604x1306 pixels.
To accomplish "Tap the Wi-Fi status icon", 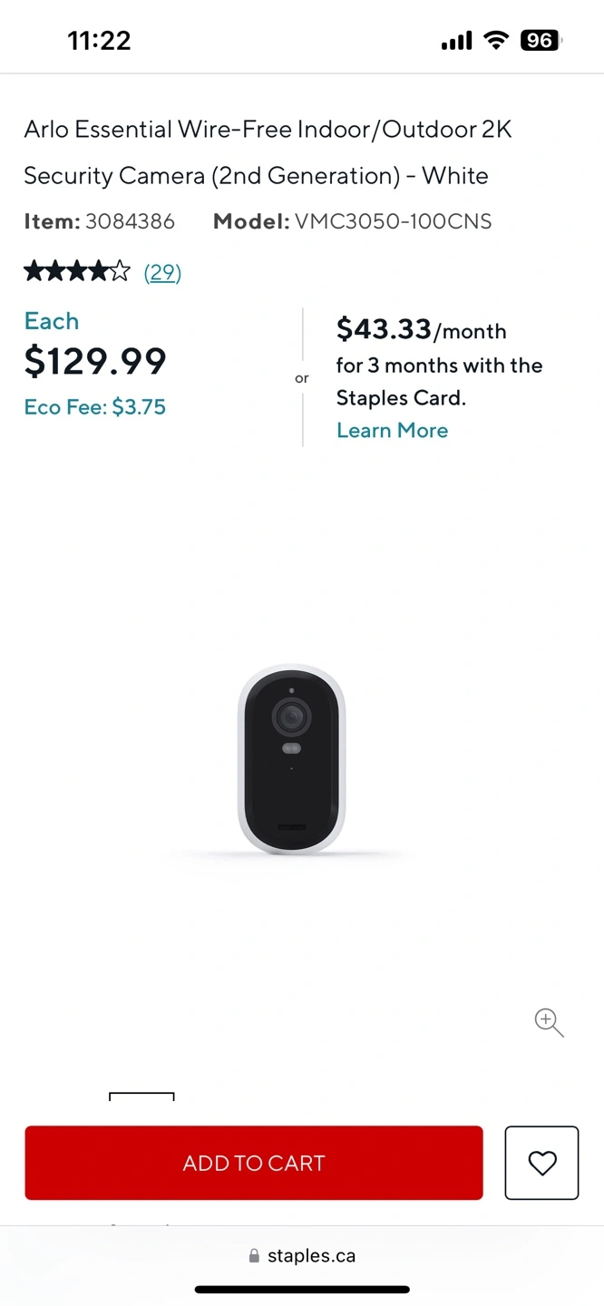I will [495, 40].
